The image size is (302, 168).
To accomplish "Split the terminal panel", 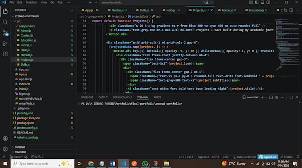I will pyautogui.click(x=271, y=98).
